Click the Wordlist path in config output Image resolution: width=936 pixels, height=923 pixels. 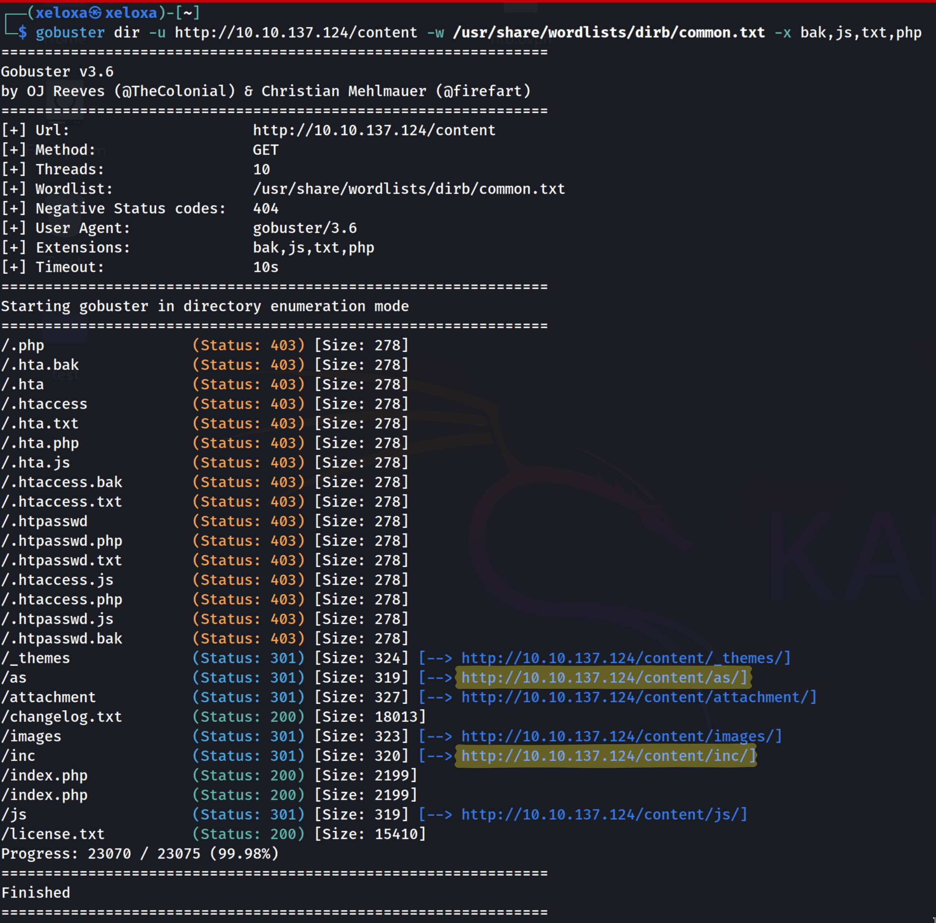coord(409,189)
